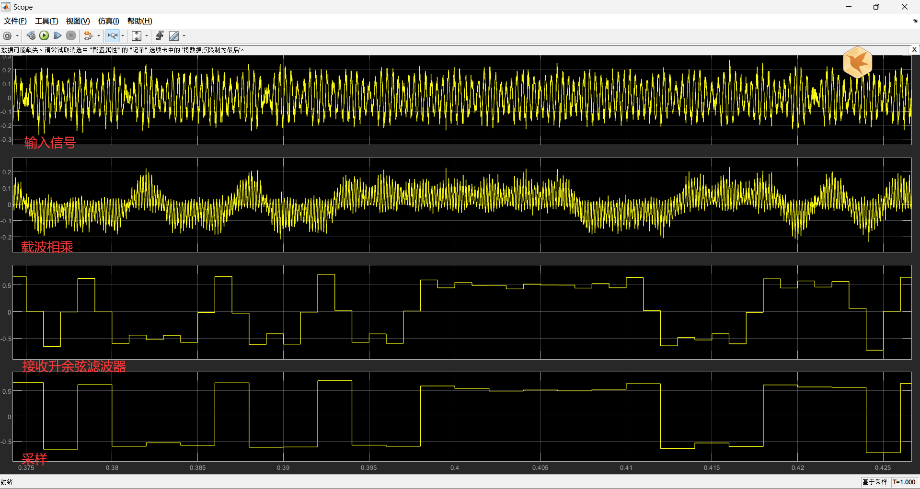Open the configuration properties gear icon
Screen dimensions: 920x489
click(7, 36)
